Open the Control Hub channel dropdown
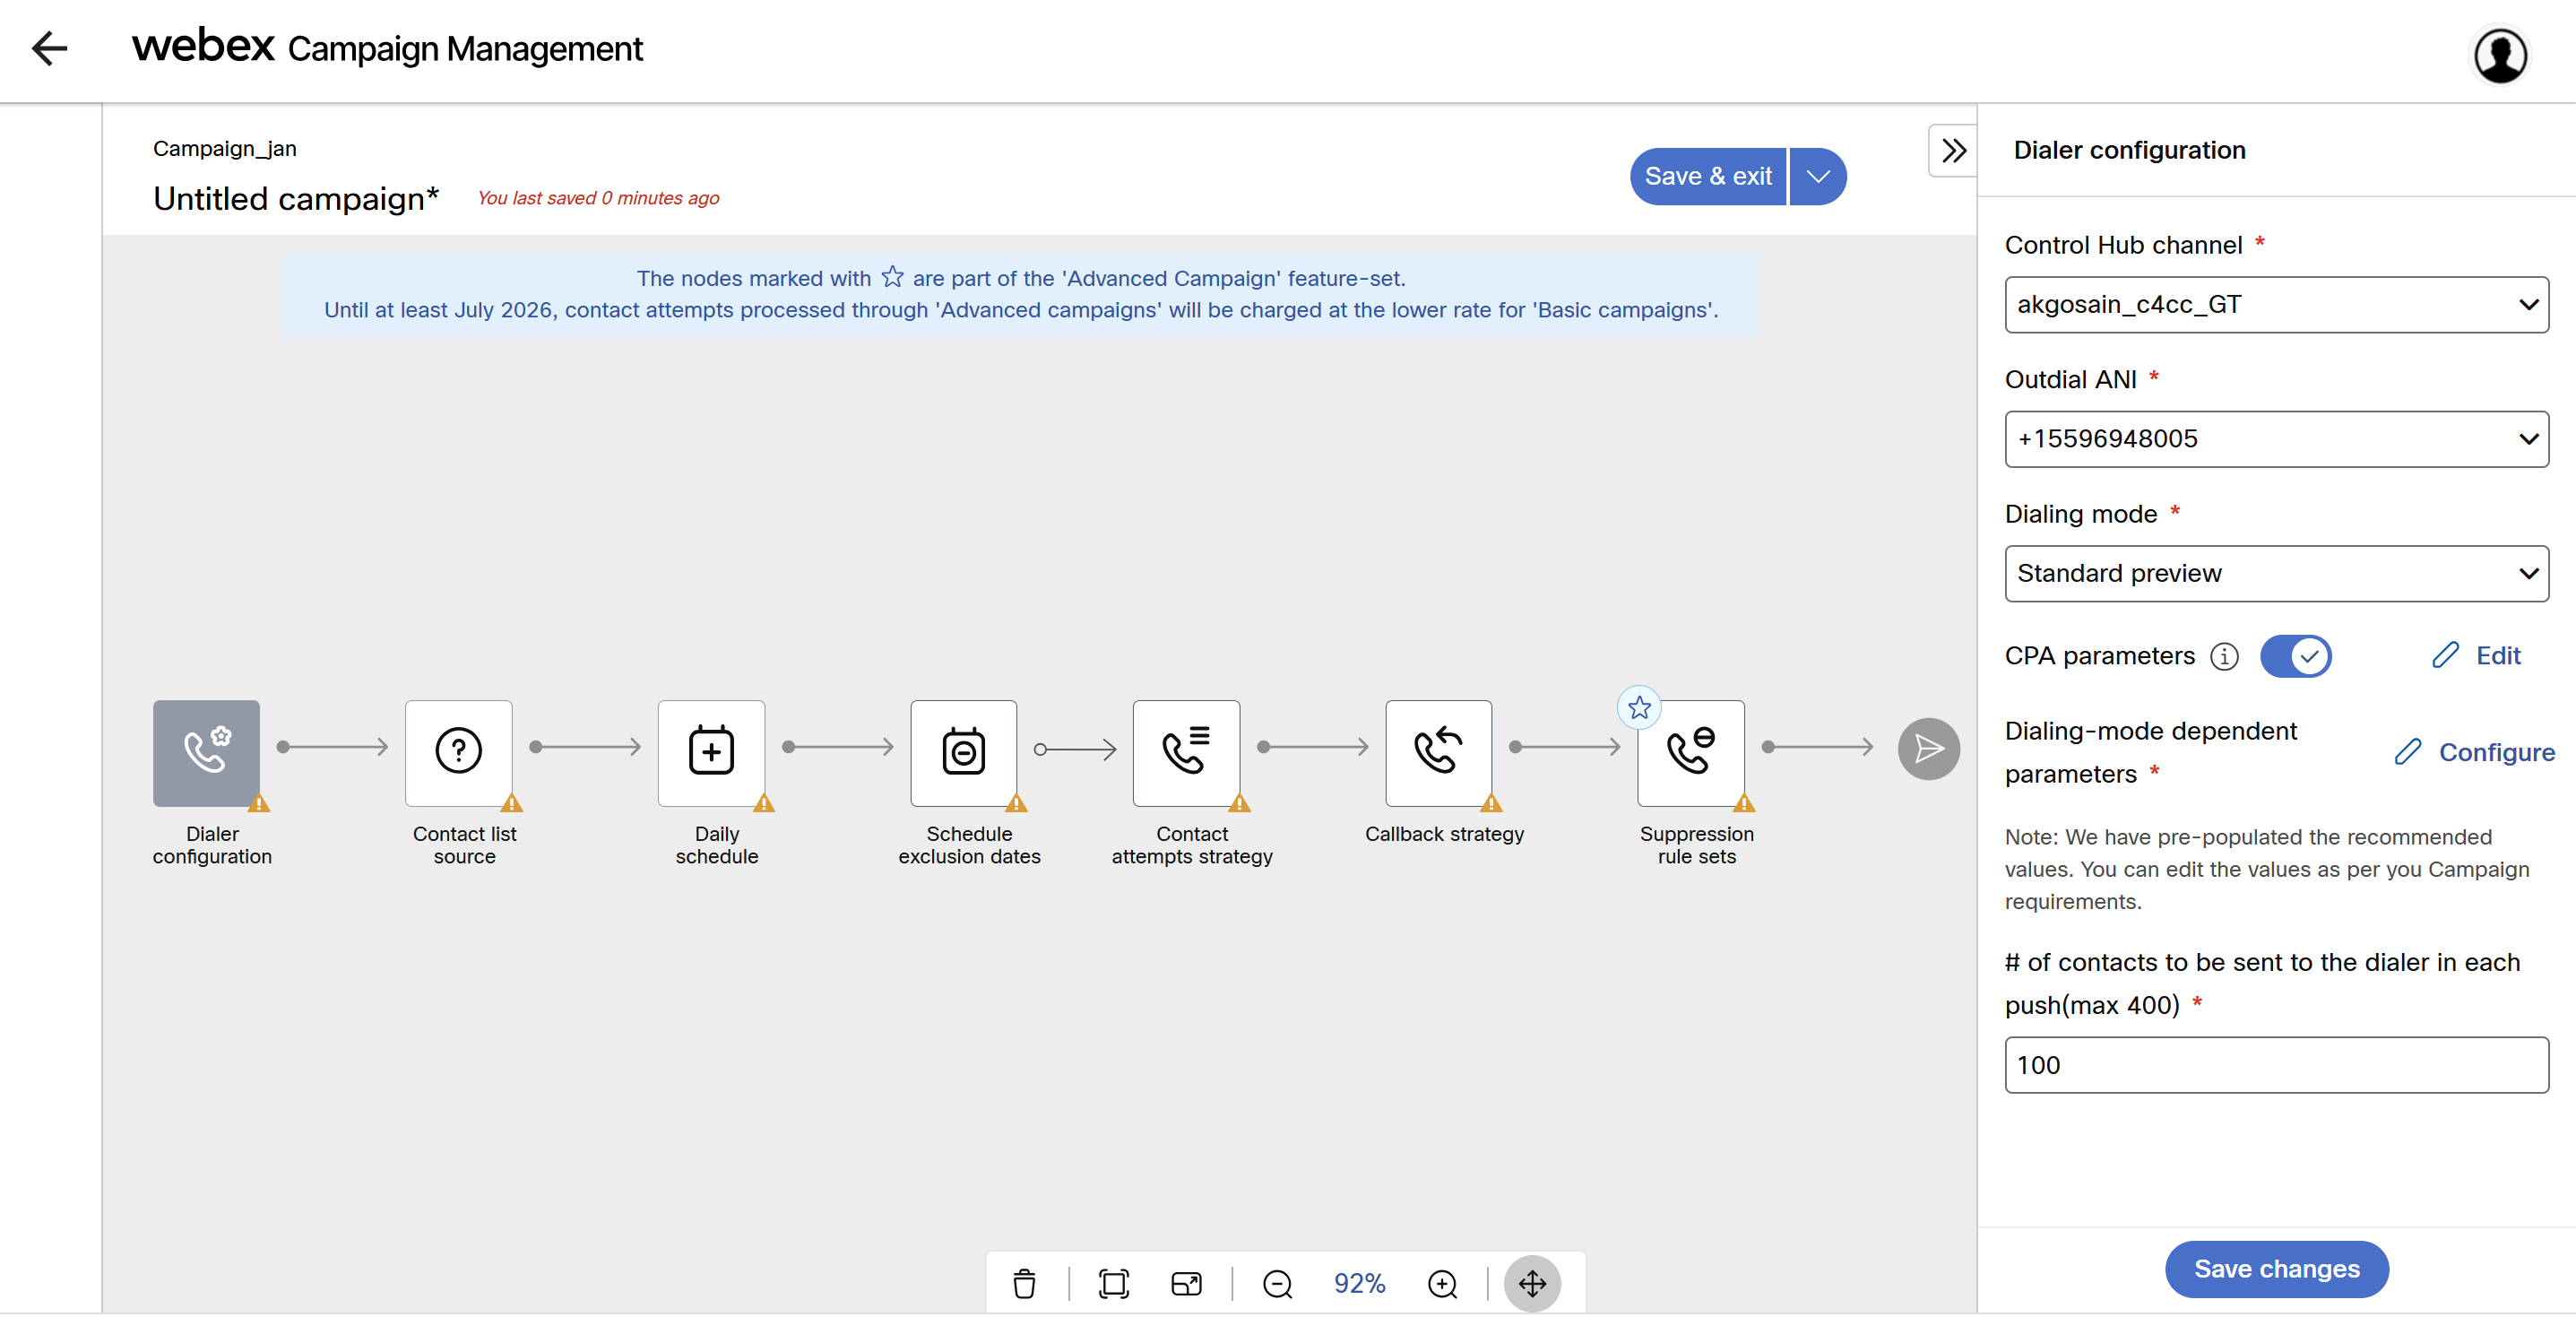Screen dimensions: 2576x1317 [x=2275, y=304]
